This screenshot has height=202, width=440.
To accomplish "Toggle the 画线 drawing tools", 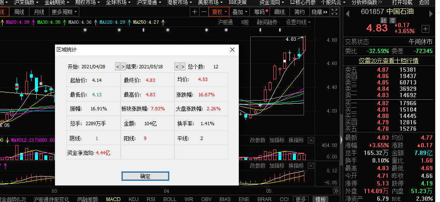I will [279, 12].
